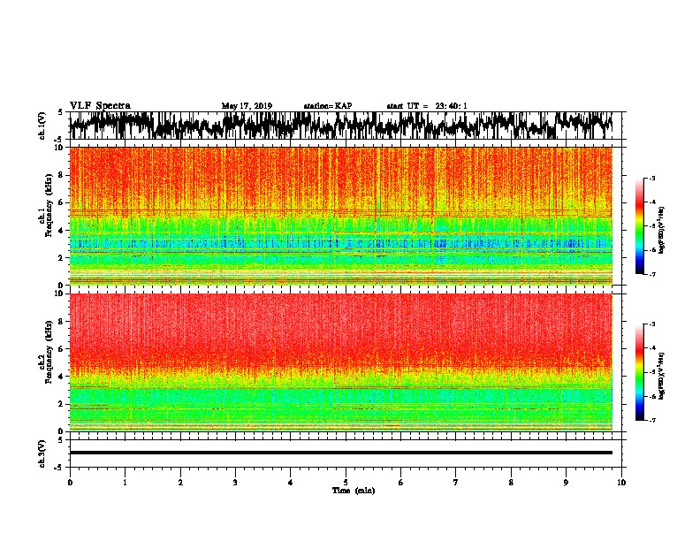Click the "ch.3(V)" axis label

click(x=42, y=453)
